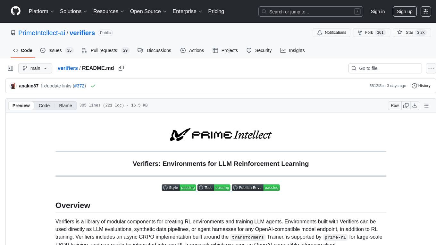Toggle the side file tree panel
Image resolution: width=436 pixels, height=245 pixels.
pyautogui.click(x=11, y=68)
